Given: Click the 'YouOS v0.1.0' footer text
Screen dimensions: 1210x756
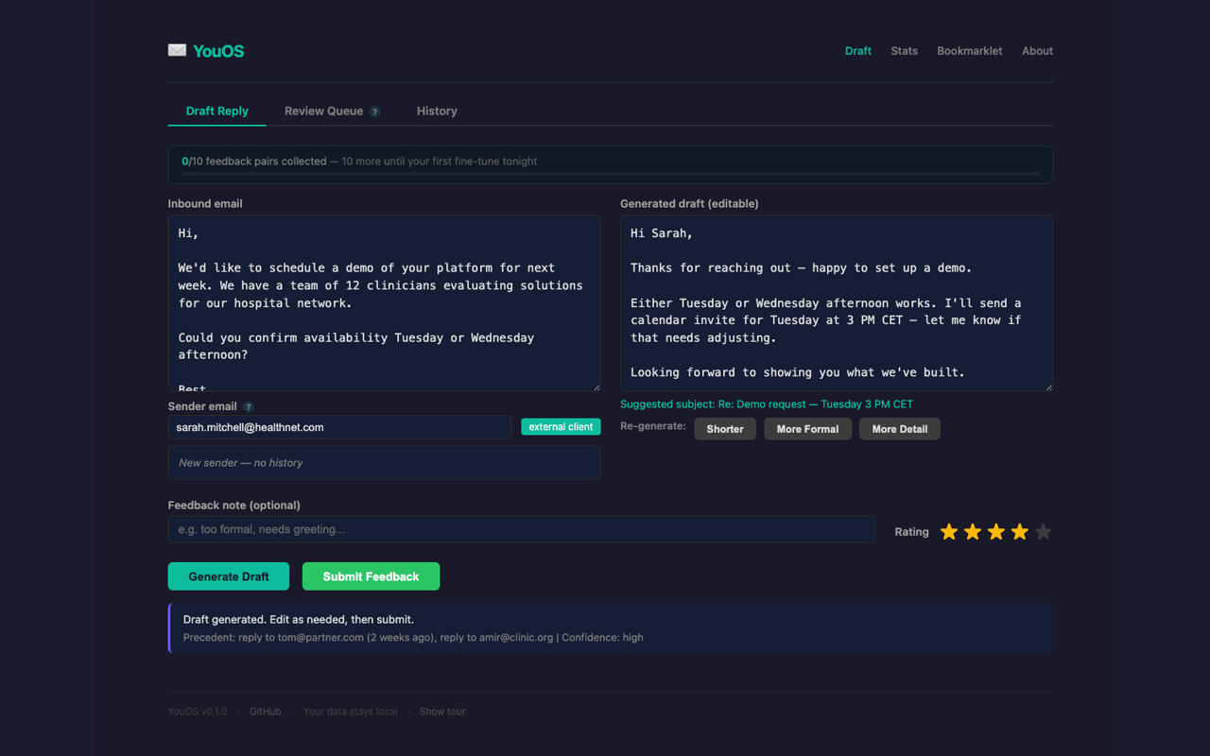Looking at the screenshot, I should coord(198,712).
